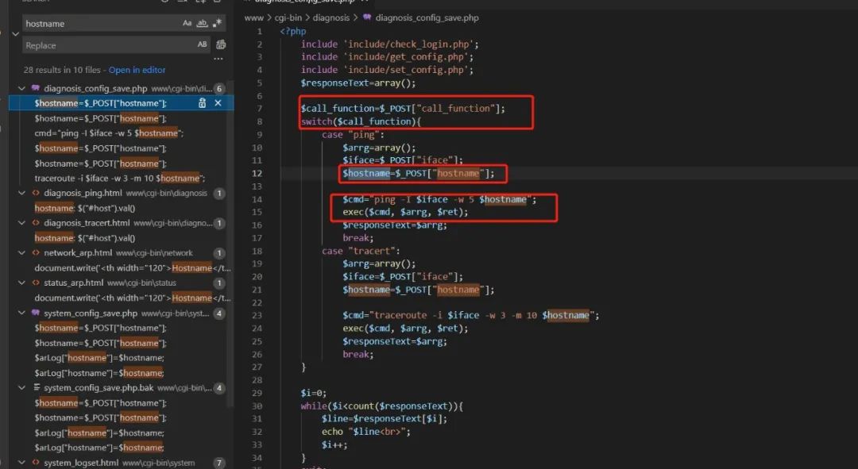
Task: Click HTML file icon of network_arp.html
Action: (36, 253)
